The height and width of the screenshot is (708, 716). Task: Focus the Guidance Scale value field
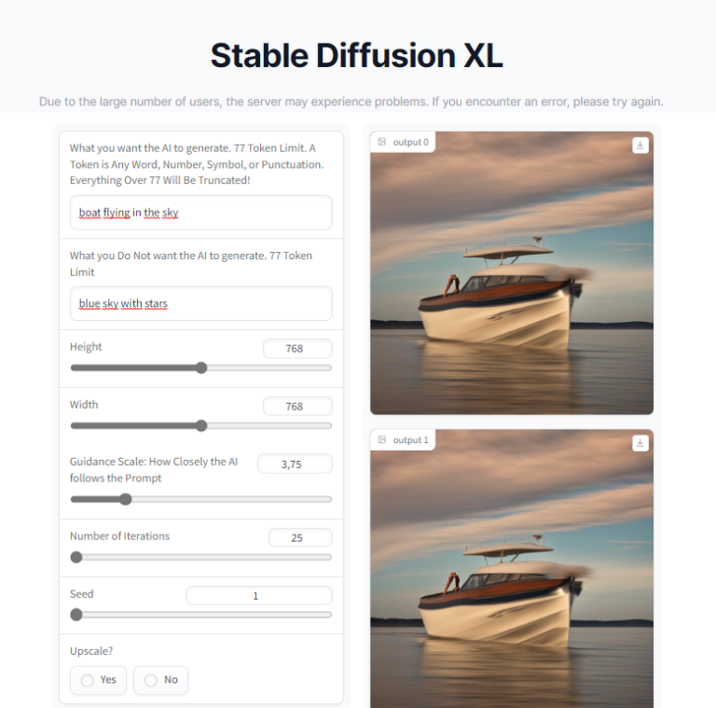tap(294, 464)
